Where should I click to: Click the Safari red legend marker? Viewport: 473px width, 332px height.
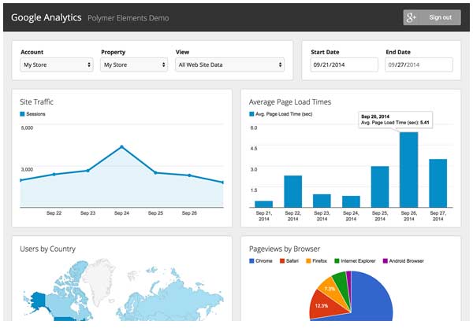click(x=282, y=260)
